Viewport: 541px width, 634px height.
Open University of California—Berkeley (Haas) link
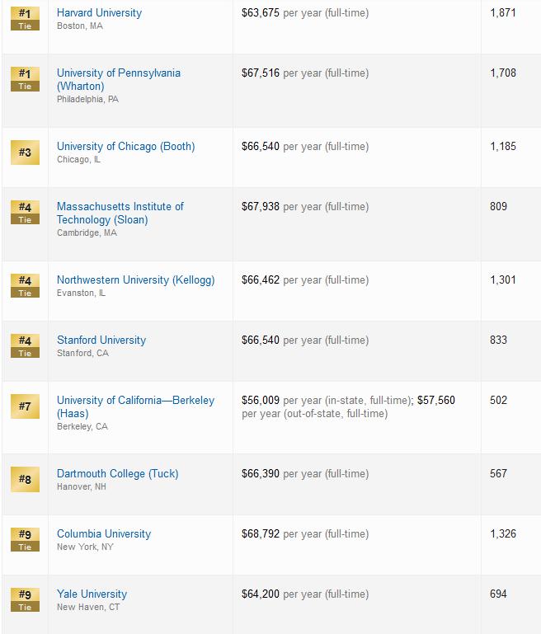[x=135, y=406]
